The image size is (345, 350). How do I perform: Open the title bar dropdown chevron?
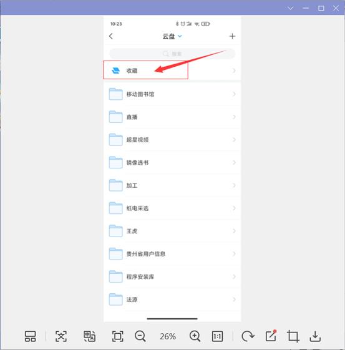tap(290, 8)
